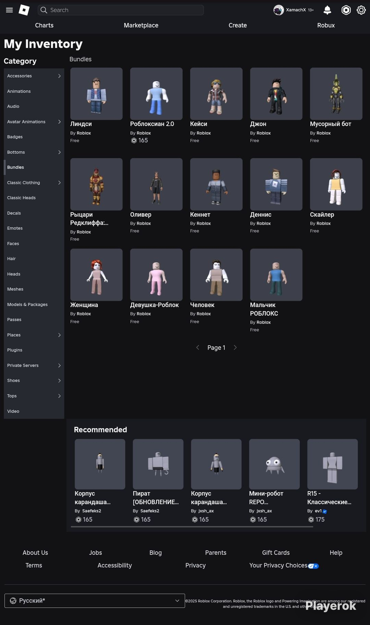This screenshot has height=625, width=370.
Task: Open the Оливер bundle thumbnail
Action: click(x=156, y=184)
